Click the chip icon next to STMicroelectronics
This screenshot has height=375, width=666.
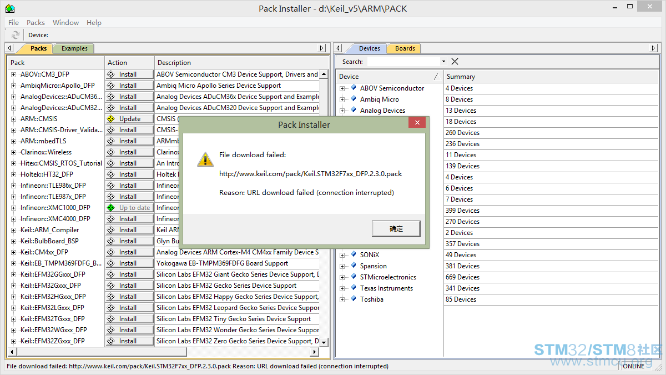pos(354,277)
